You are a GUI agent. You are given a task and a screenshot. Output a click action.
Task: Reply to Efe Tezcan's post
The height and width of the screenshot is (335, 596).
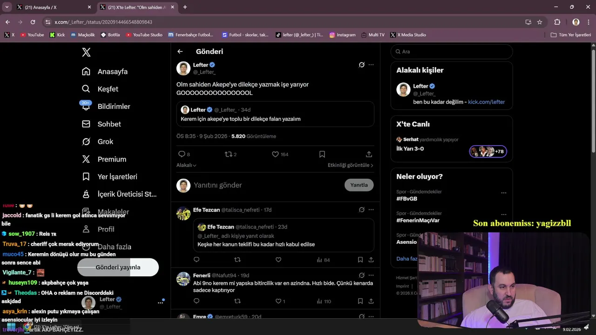[196, 260]
